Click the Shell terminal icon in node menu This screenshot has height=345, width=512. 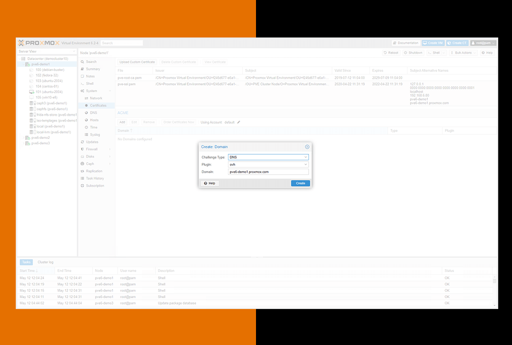click(x=83, y=84)
